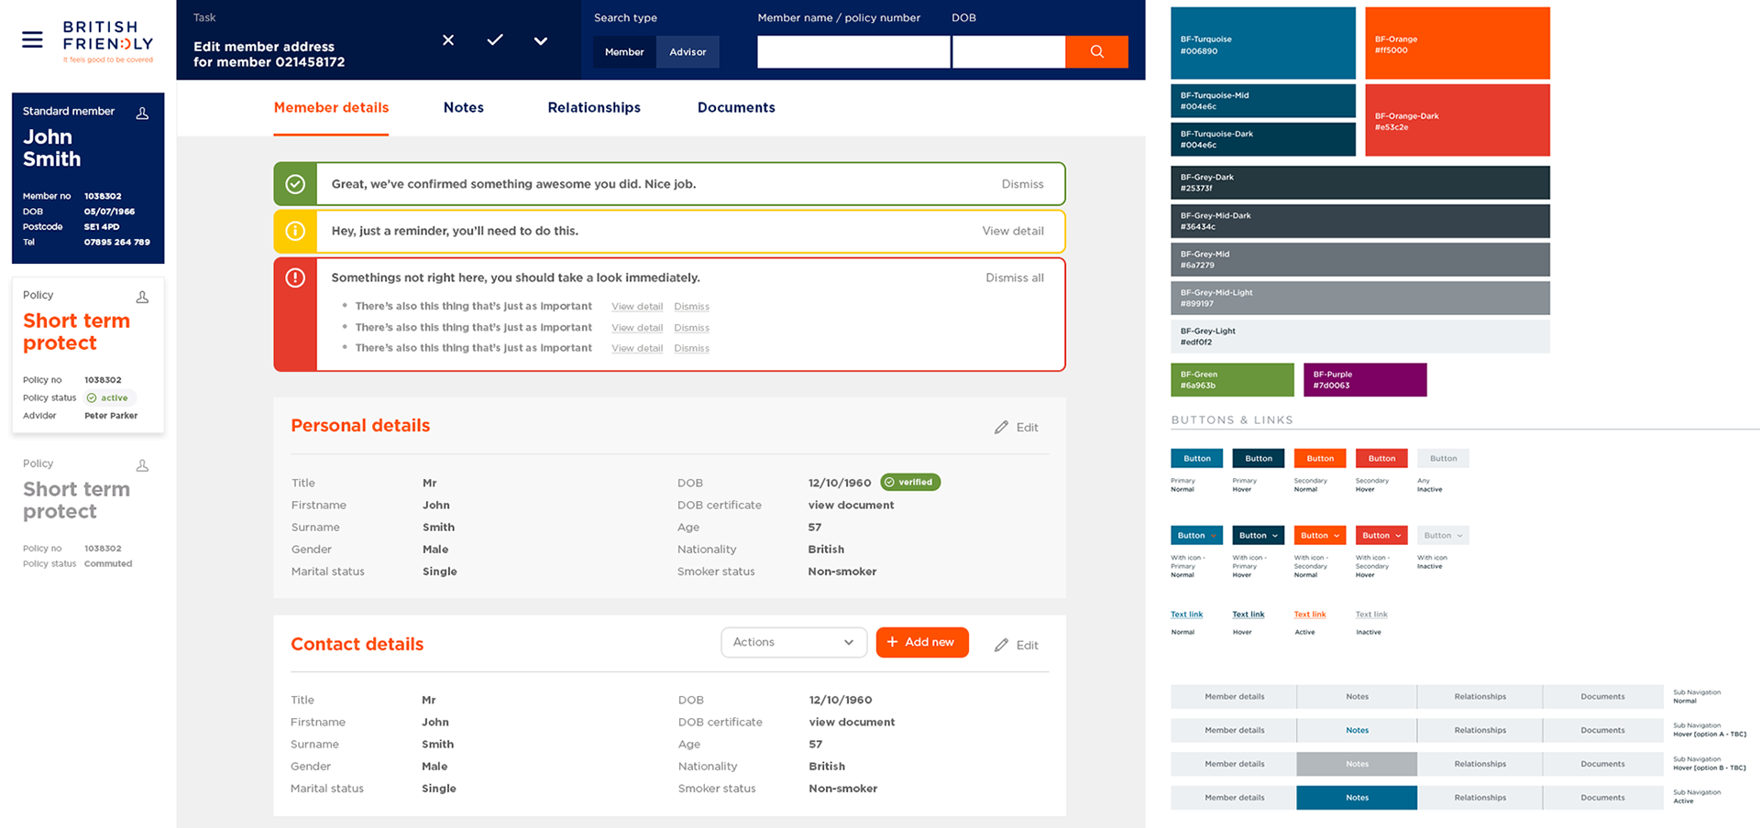Open the Notes tab in the main page

pos(464,108)
